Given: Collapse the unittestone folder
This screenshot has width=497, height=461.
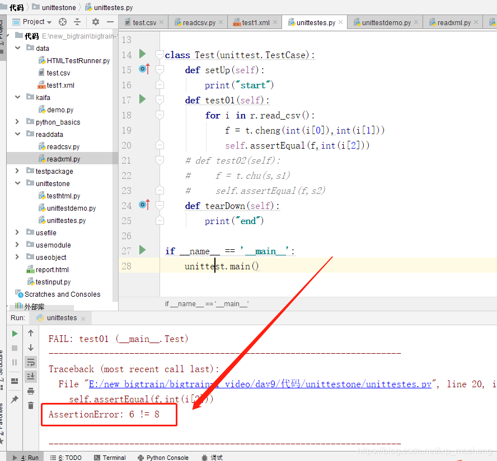Looking at the screenshot, I should tap(18, 183).
